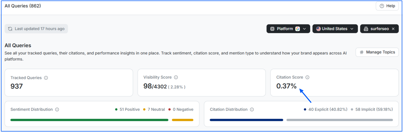The height and width of the screenshot is (132, 403).
Task: Click the hash icon in Manage Topics
Action: click(362, 52)
